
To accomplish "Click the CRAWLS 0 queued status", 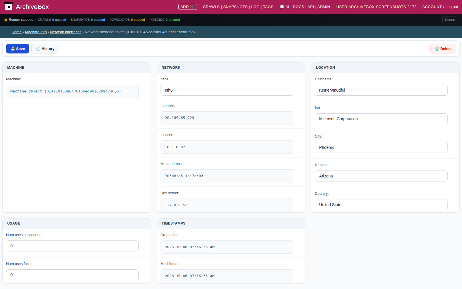I will pyautogui.click(x=52, y=20).
